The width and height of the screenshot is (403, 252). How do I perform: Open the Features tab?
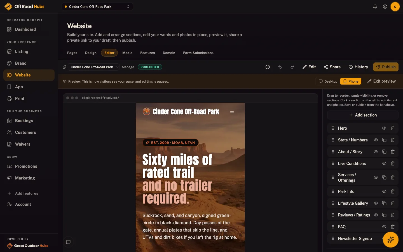[x=147, y=53]
